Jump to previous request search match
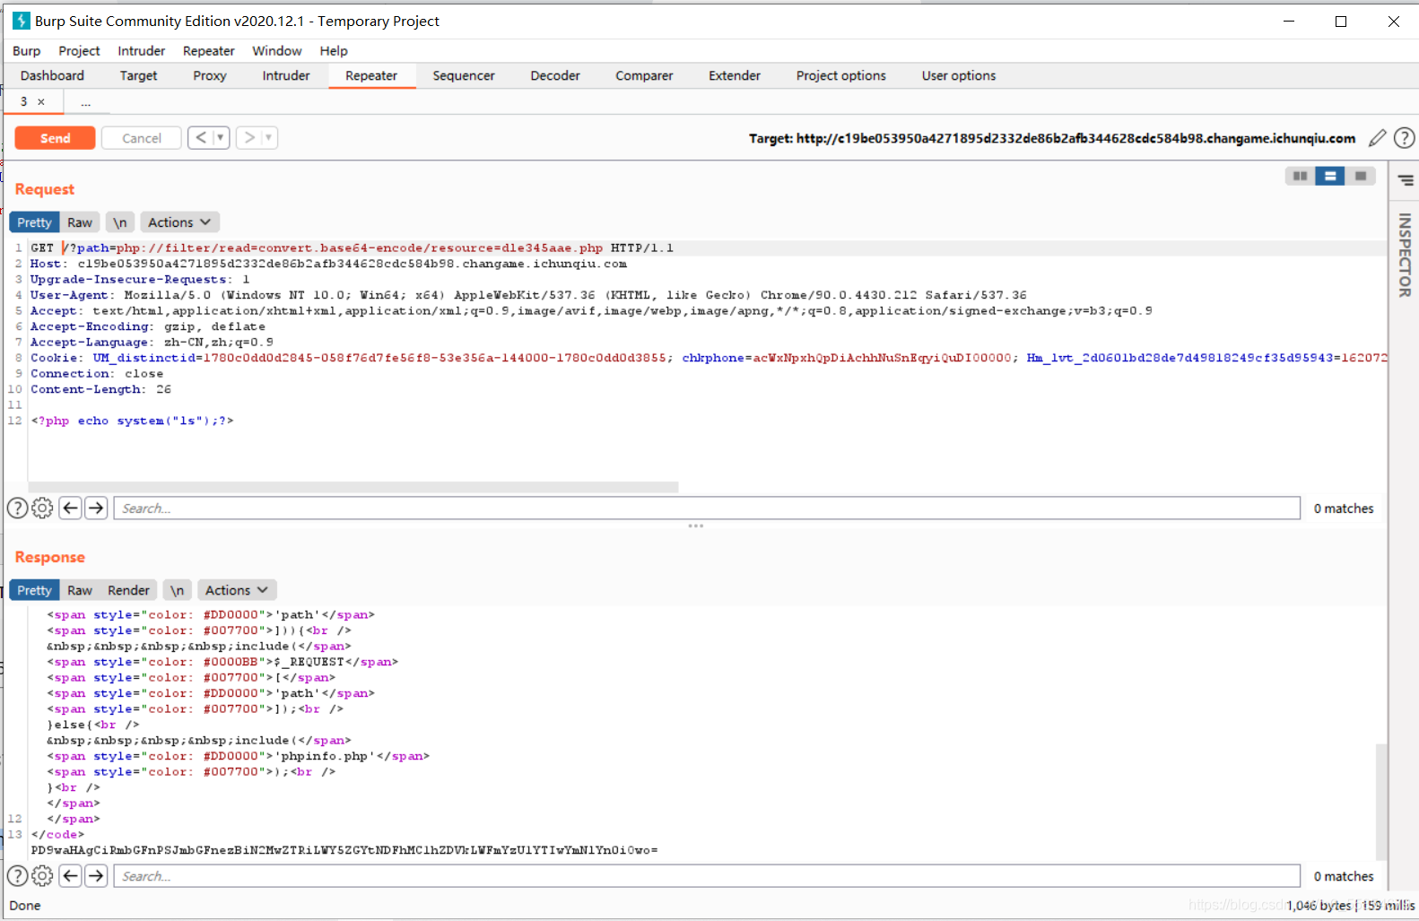This screenshot has width=1419, height=921. (x=71, y=508)
